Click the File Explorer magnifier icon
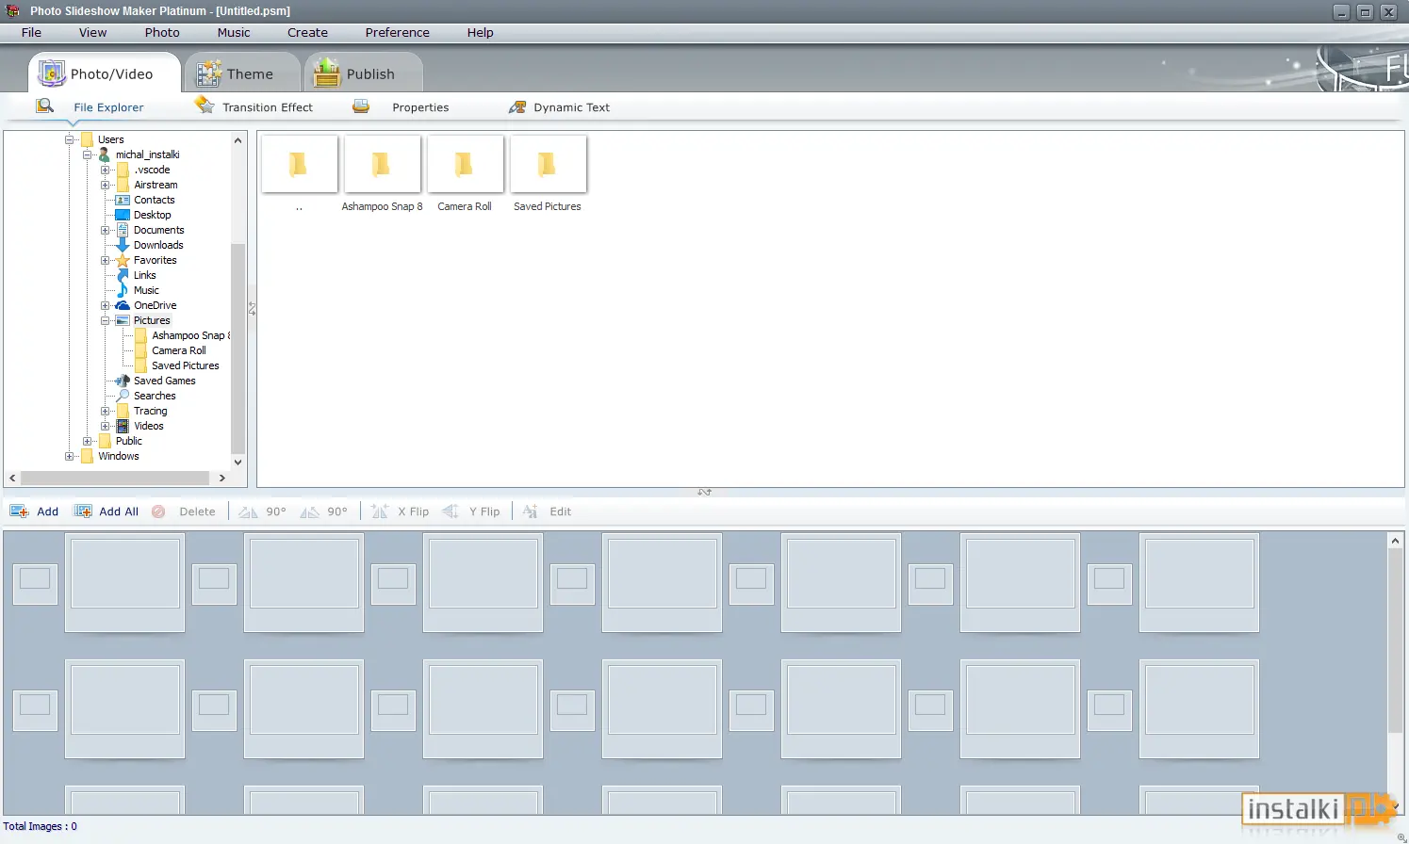 pos(44,105)
